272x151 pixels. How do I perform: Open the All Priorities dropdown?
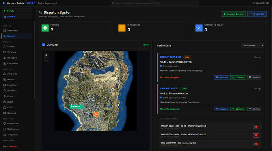(x=253, y=46)
